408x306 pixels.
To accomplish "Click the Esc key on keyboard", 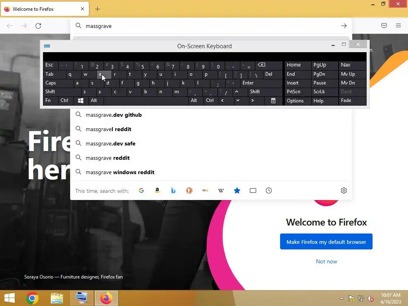I will (51, 65).
